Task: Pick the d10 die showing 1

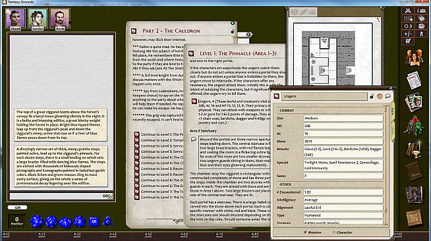Action: tap(65, 222)
